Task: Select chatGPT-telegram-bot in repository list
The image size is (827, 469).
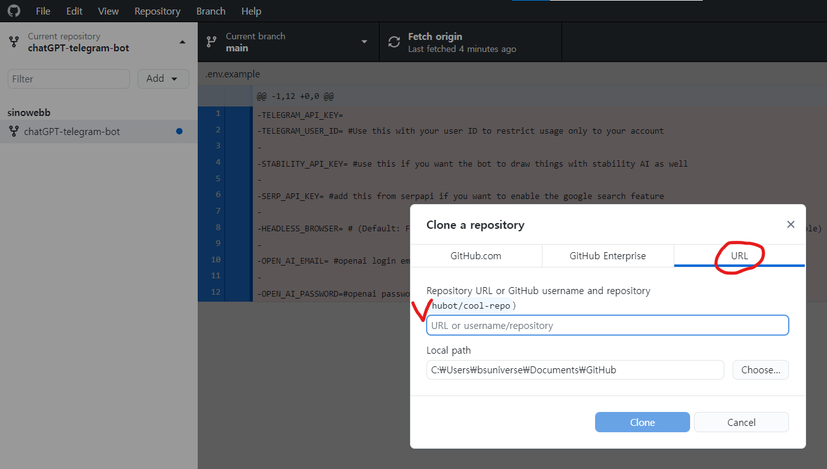Action: [x=99, y=132]
